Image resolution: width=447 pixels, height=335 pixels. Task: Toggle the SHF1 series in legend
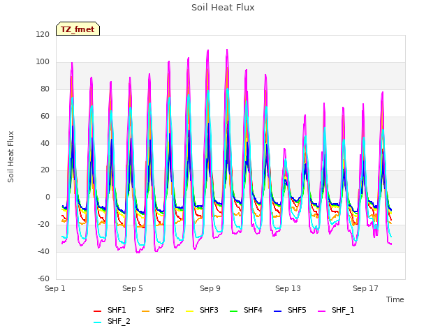pyautogui.click(x=110, y=310)
